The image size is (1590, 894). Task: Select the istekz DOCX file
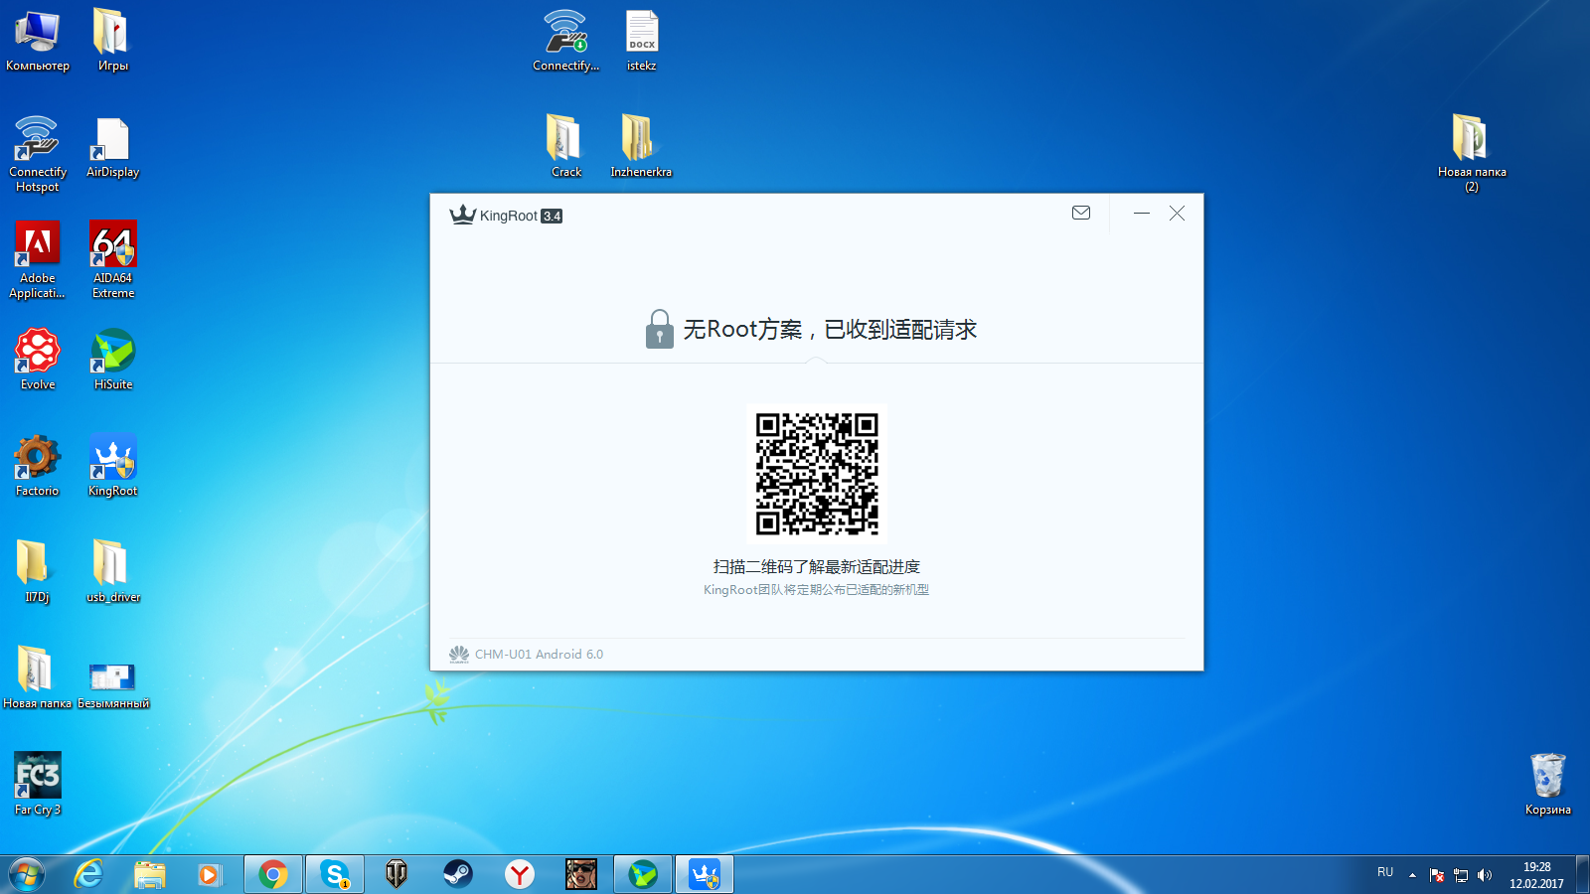pyautogui.click(x=641, y=40)
